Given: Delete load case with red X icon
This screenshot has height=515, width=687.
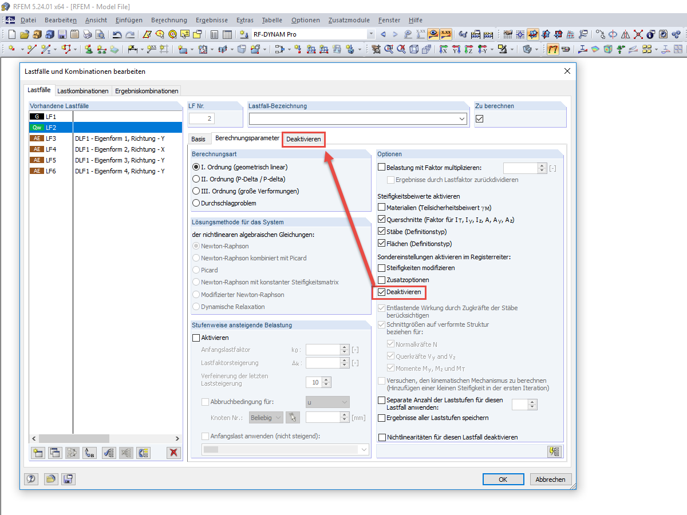Looking at the screenshot, I should [173, 452].
